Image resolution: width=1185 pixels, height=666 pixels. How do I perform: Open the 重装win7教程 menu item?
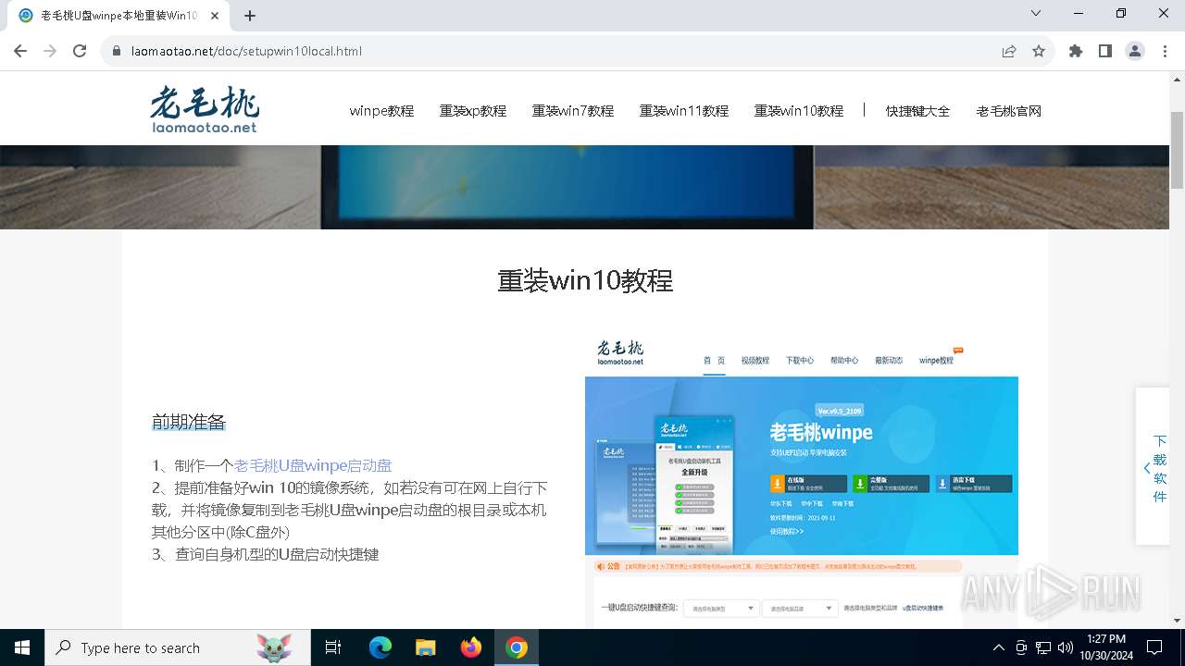coord(573,111)
